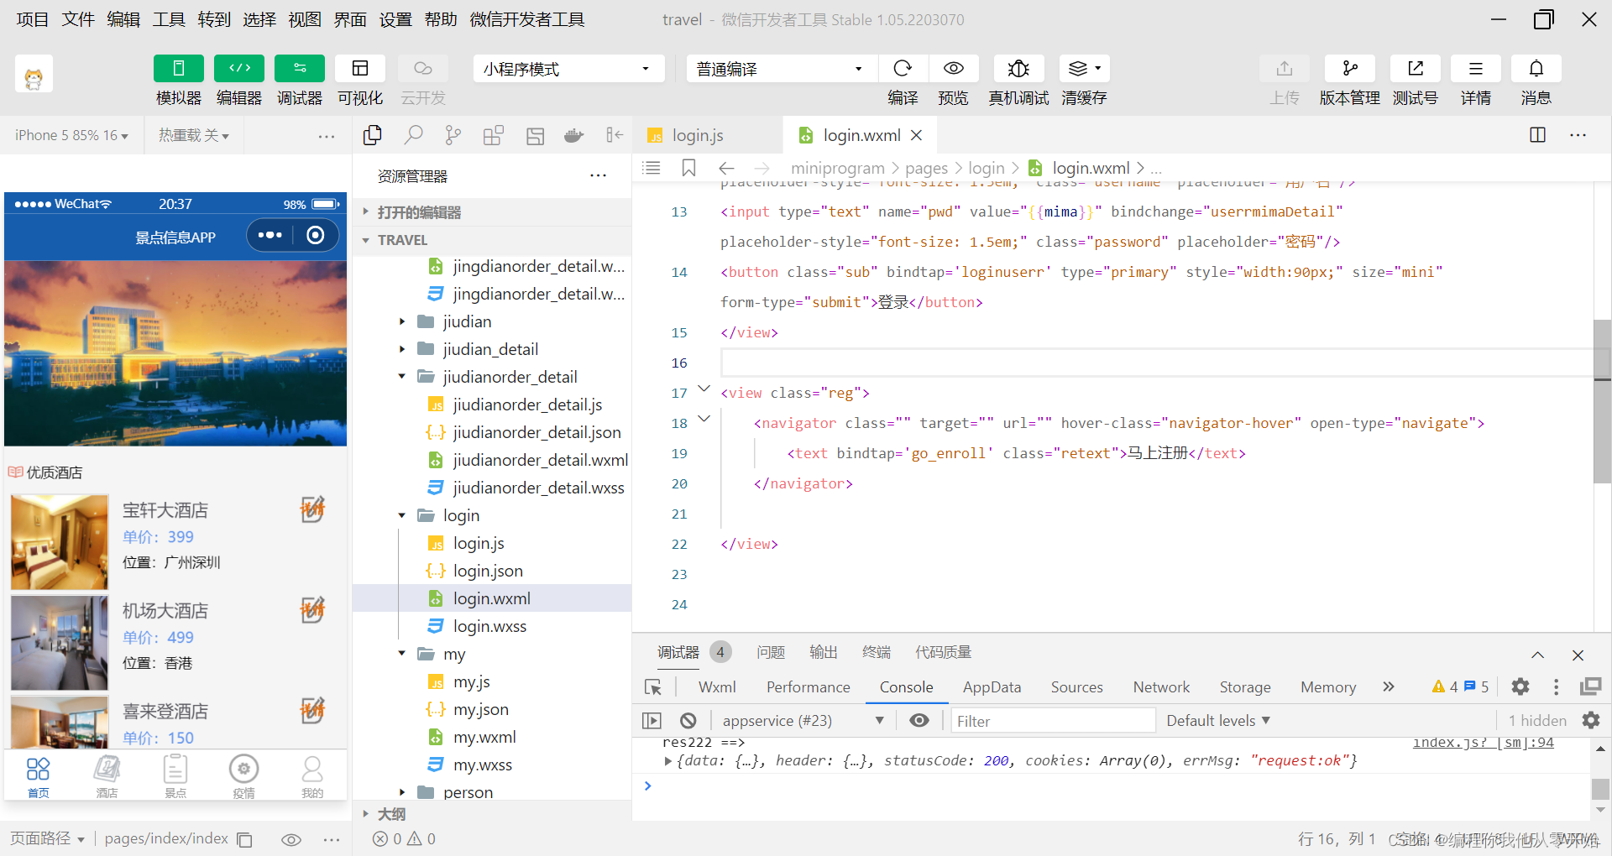1612x856 pixels.
Task: Open the hot reload (热重载) dropdown
Action: [x=194, y=135]
